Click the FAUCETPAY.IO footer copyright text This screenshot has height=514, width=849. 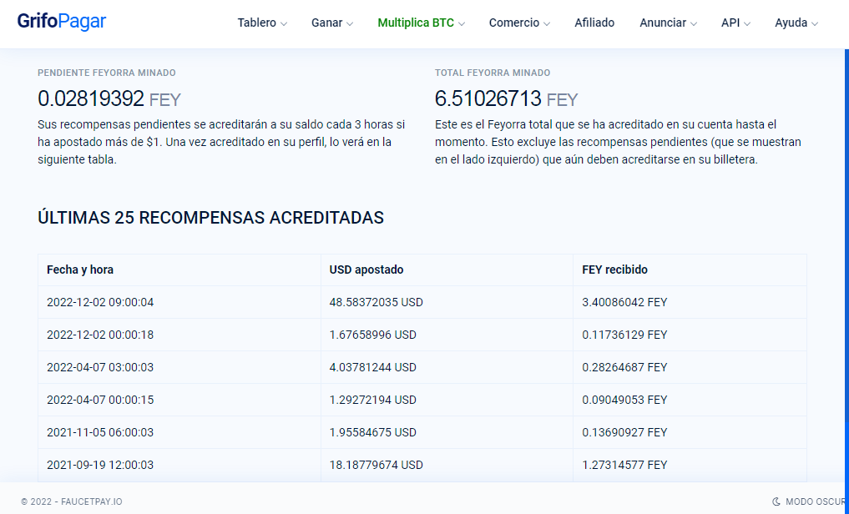click(x=72, y=501)
